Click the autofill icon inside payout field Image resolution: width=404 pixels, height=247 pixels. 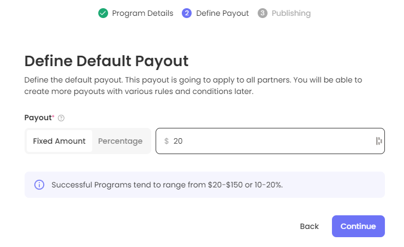(379, 141)
